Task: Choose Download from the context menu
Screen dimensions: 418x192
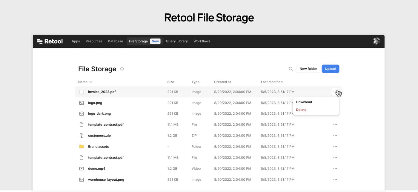Action: pos(304,102)
